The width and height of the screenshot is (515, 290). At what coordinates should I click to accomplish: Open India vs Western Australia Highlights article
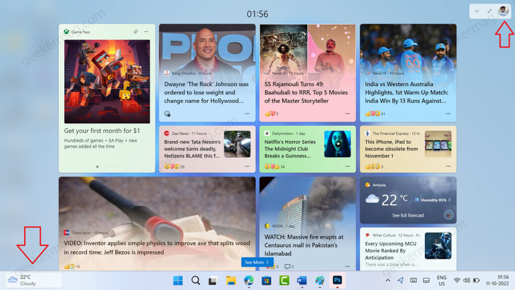click(x=406, y=93)
